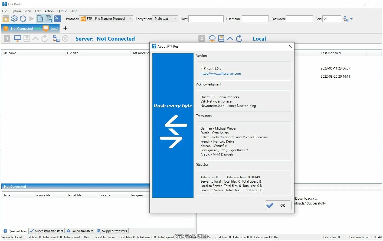Click Total sites: 0 in status bar
383x241 pixels.
331,237
